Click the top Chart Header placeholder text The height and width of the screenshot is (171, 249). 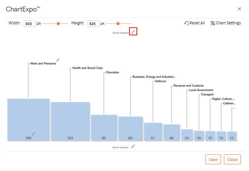click(x=121, y=33)
